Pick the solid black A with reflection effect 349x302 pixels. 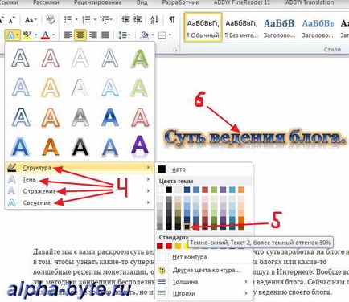pos(80,146)
